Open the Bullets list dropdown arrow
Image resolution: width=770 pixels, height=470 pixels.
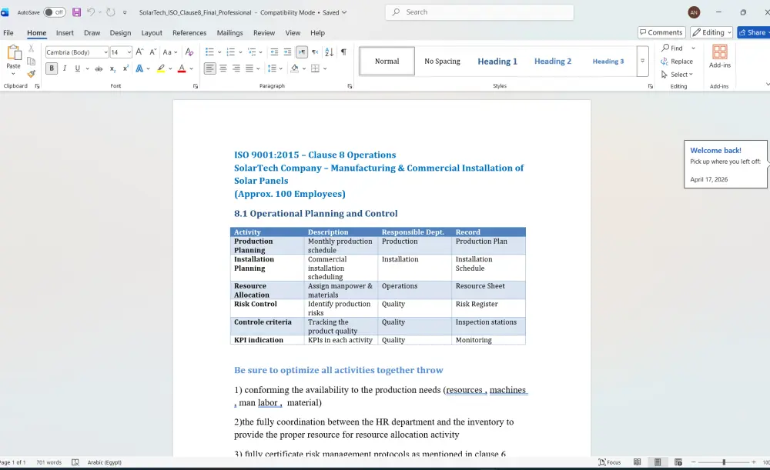pyautogui.click(x=219, y=52)
